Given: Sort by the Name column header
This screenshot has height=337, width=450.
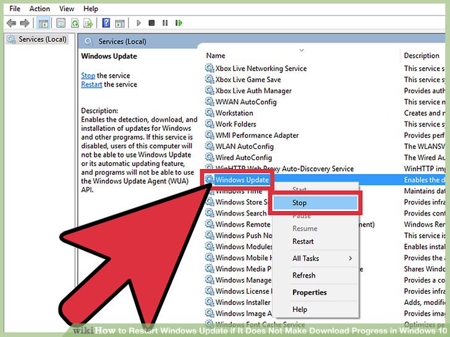Looking at the screenshot, I should point(216,56).
